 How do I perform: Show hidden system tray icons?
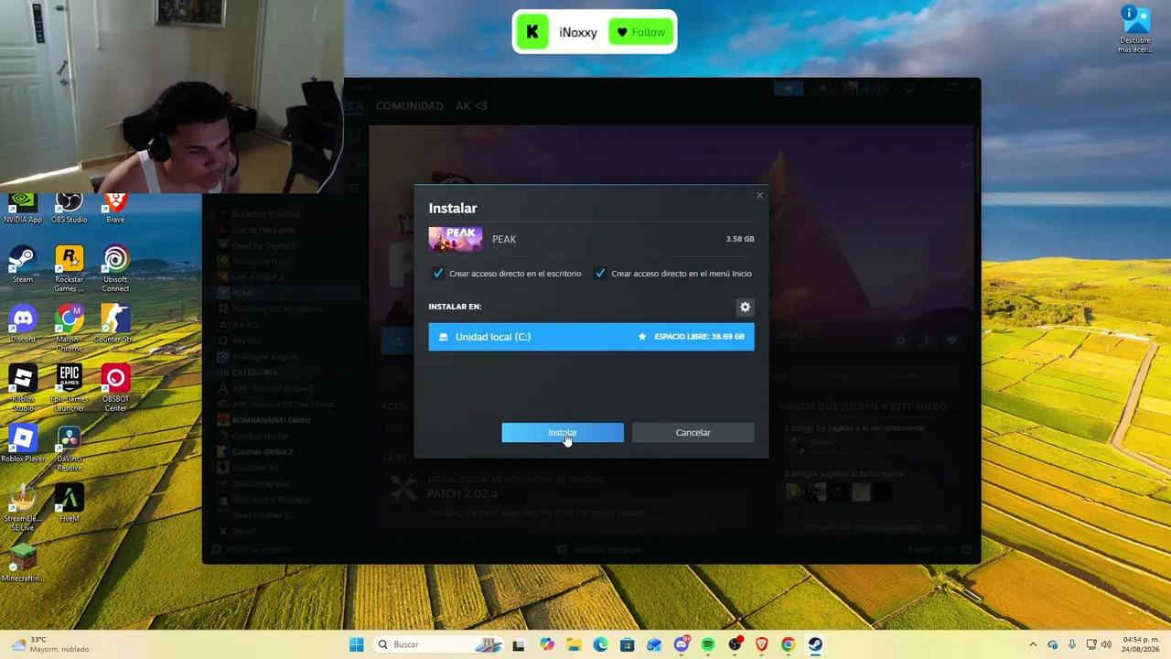click(1033, 644)
